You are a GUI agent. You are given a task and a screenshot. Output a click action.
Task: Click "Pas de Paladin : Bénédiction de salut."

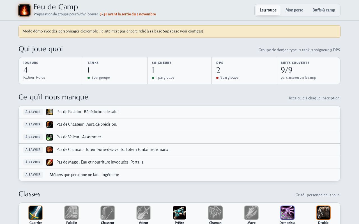[x=88, y=112]
